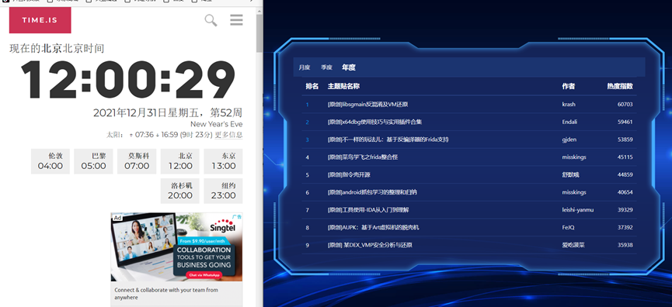The image size is (672, 307).
Task: Open post '[原创]x64dbg使用技巧与实用插件合集'
Action: [374, 122]
